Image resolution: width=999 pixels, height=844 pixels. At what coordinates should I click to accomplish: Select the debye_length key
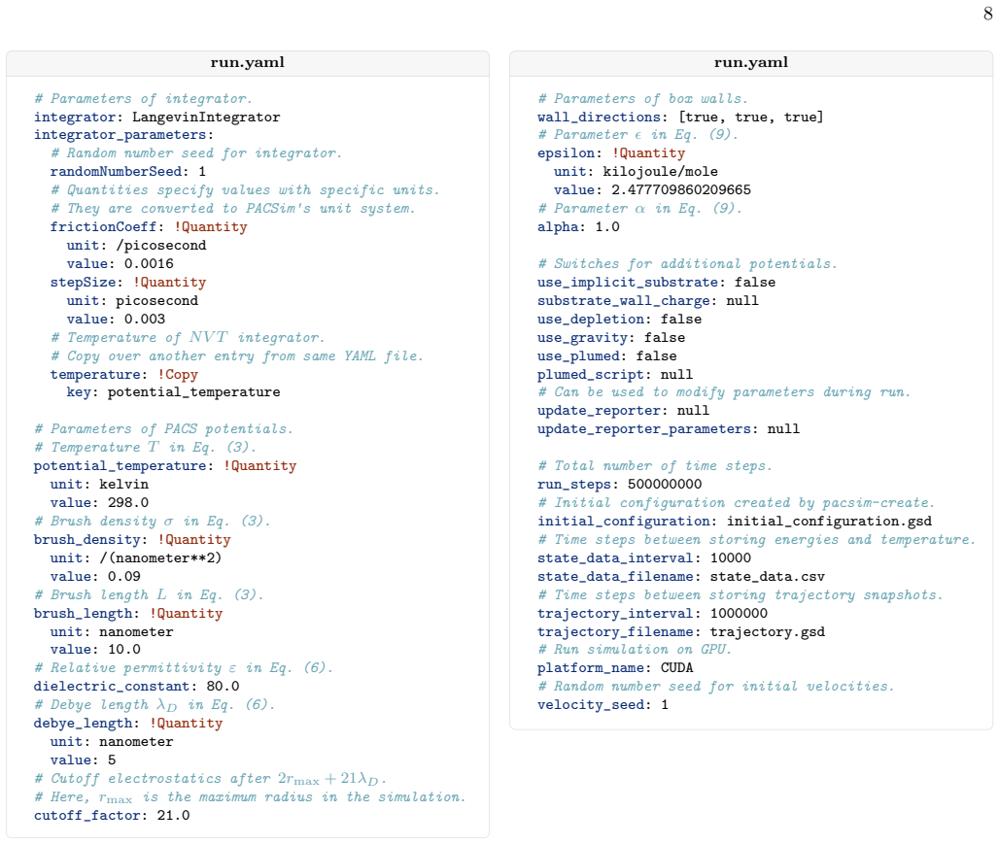pos(83,724)
